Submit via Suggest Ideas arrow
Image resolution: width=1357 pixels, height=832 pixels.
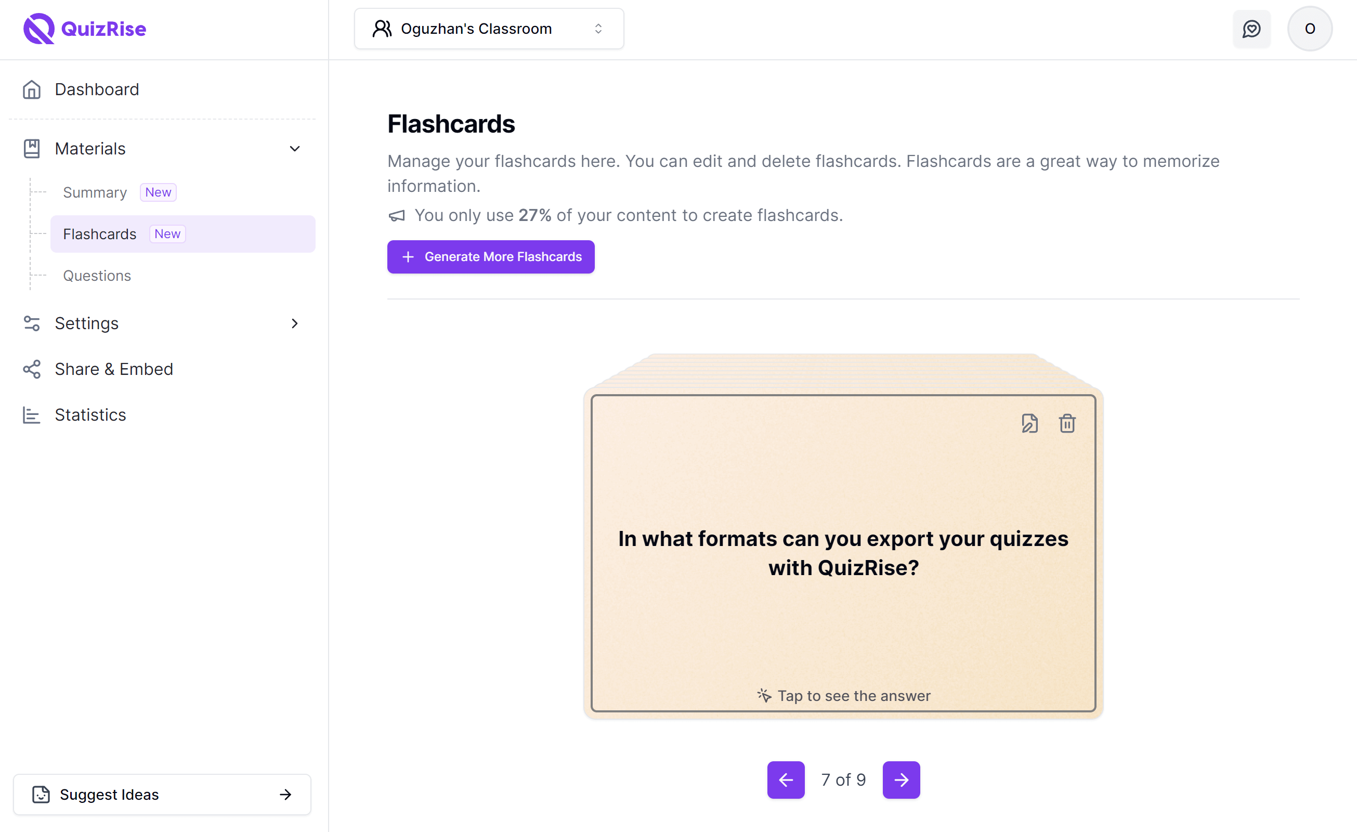click(285, 795)
